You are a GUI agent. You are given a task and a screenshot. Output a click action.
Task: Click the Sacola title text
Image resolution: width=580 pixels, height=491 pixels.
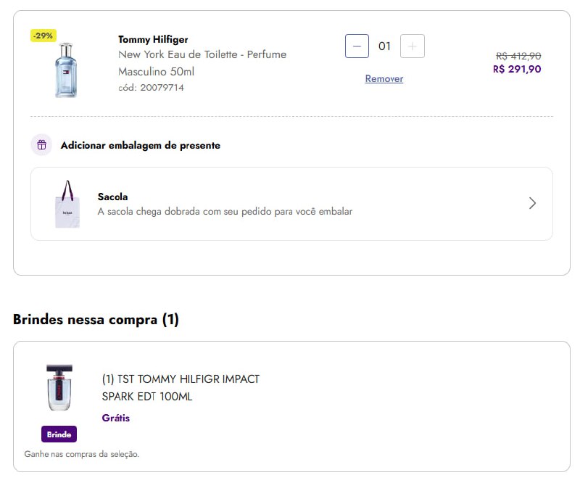(113, 197)
